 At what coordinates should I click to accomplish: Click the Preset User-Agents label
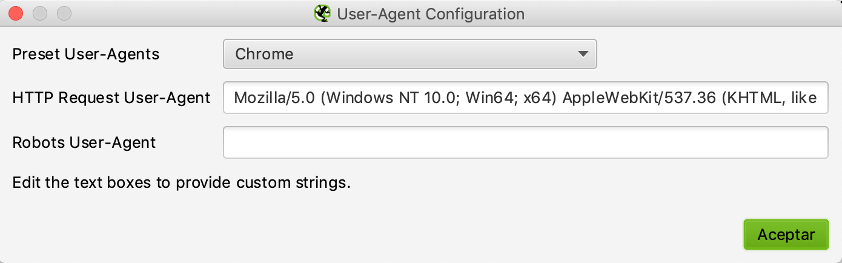tap(85, 54)
